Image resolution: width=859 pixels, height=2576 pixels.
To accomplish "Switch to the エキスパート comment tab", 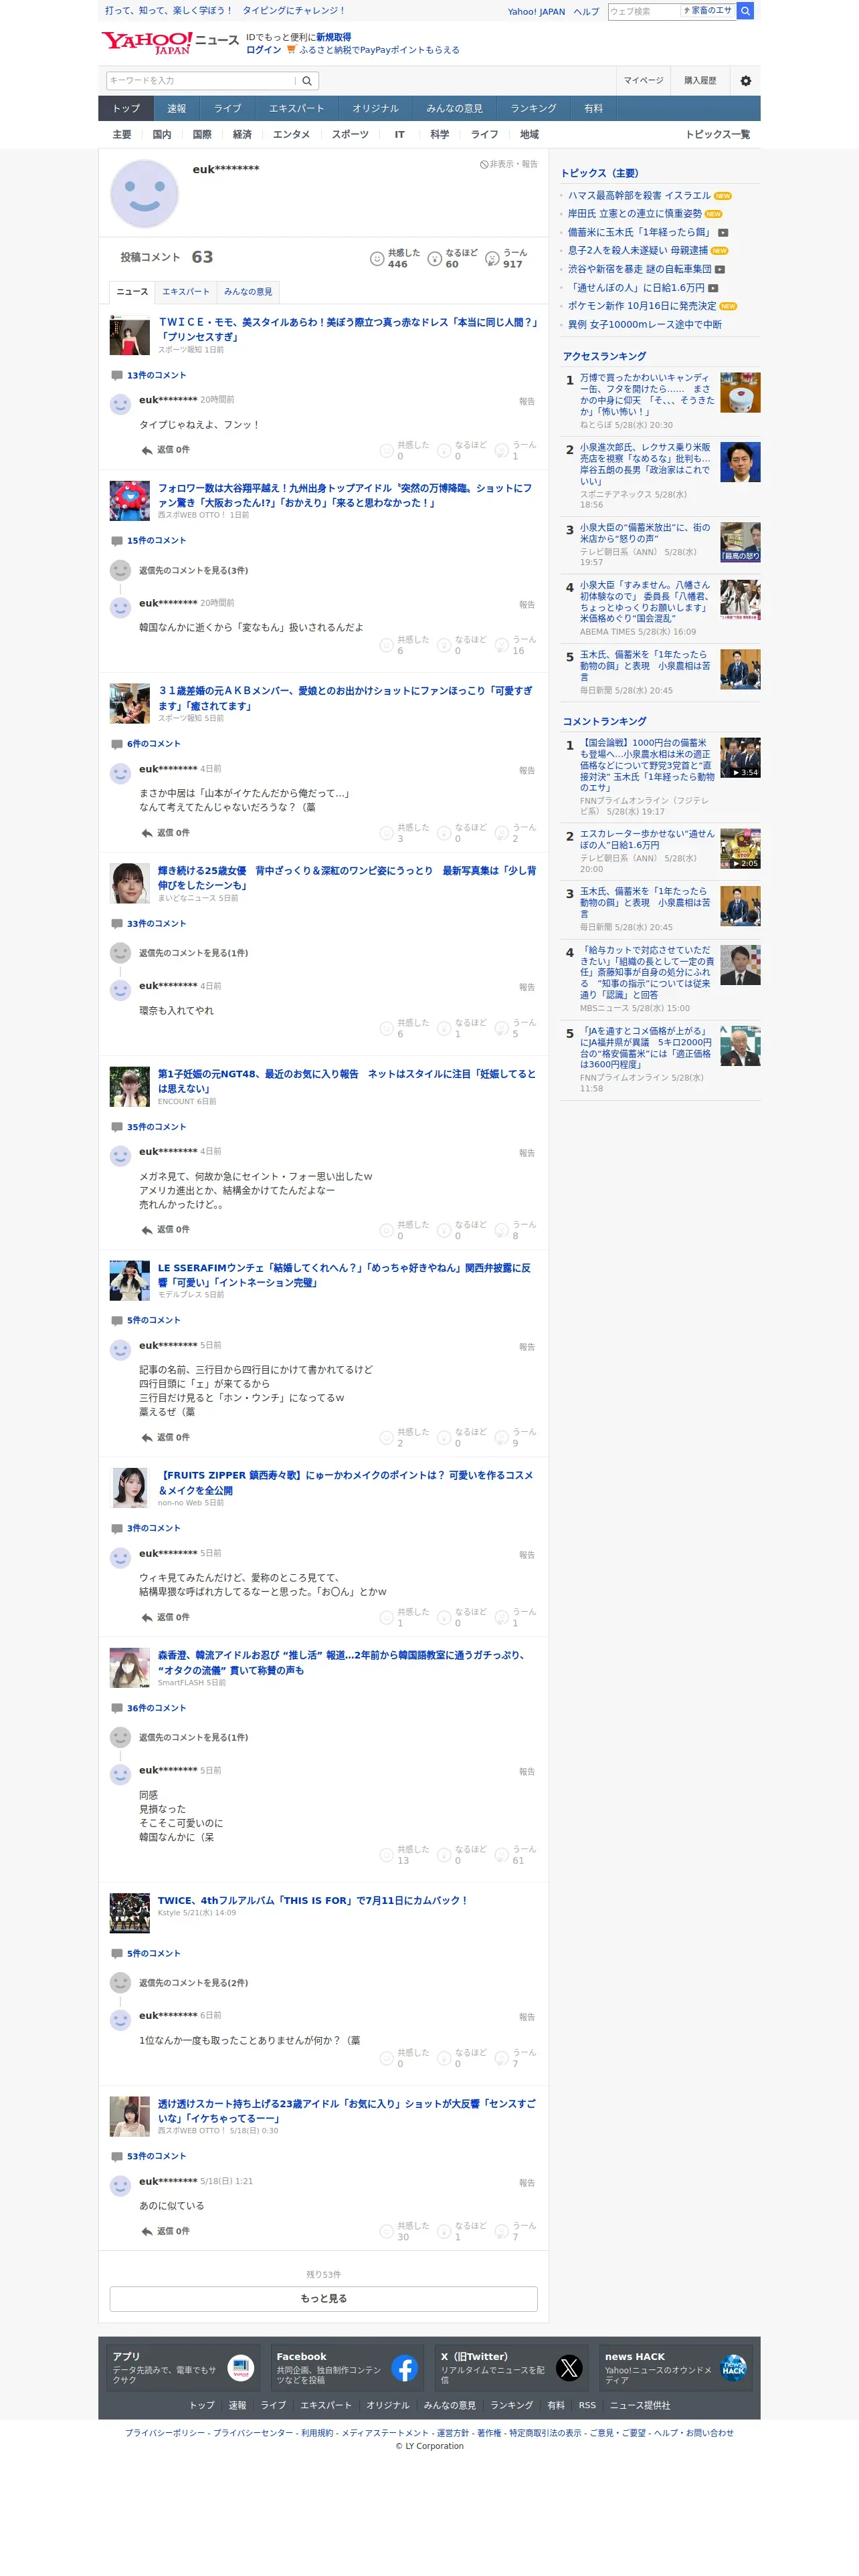I will pos(186,292).
